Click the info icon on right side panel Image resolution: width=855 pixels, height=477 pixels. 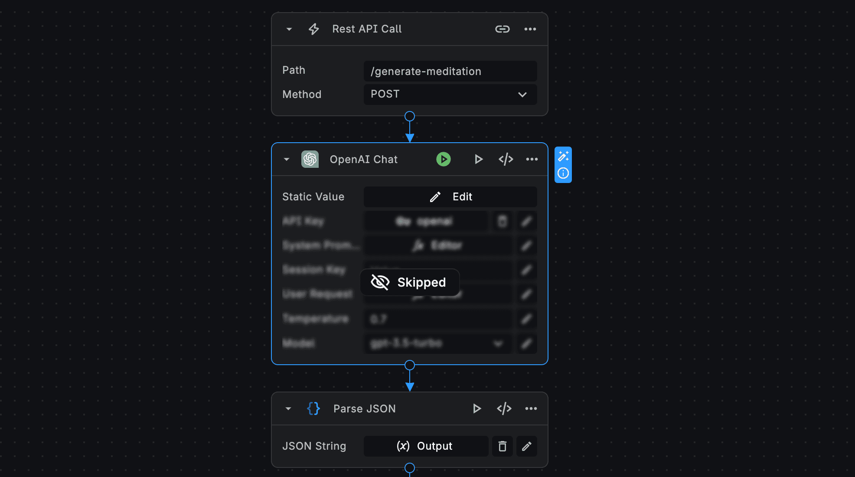[x=563, y=173]
